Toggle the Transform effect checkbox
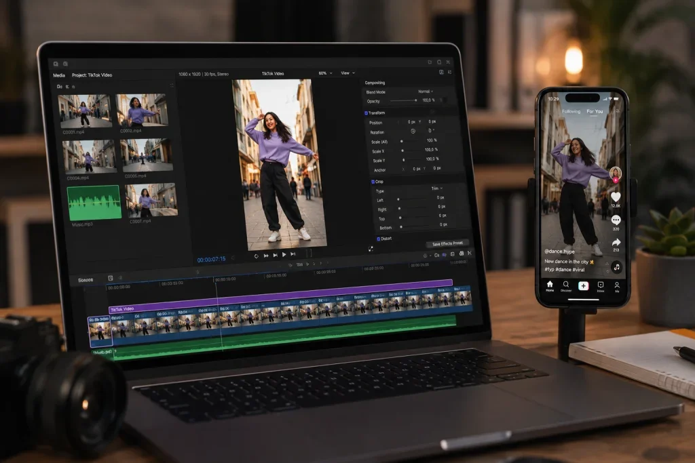 (366, 113)
